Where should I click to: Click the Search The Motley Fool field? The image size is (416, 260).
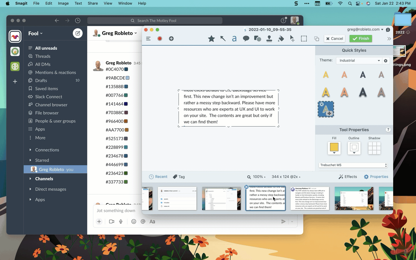[x=155, y=21]
